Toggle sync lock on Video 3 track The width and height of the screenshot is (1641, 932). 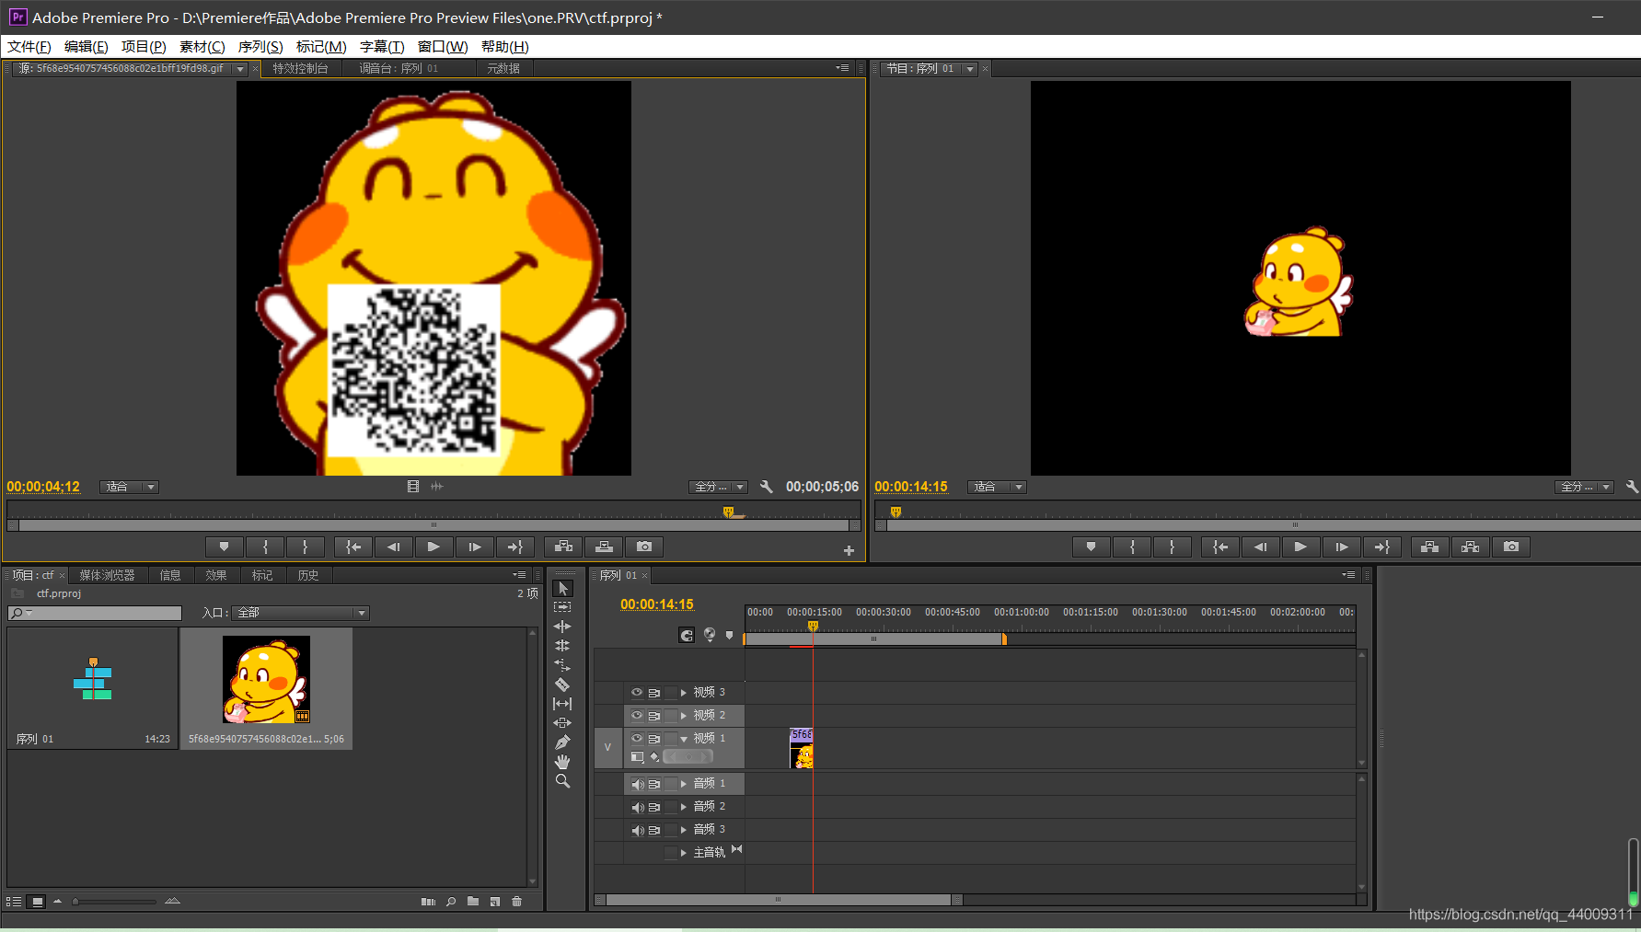tap(654, 692)
